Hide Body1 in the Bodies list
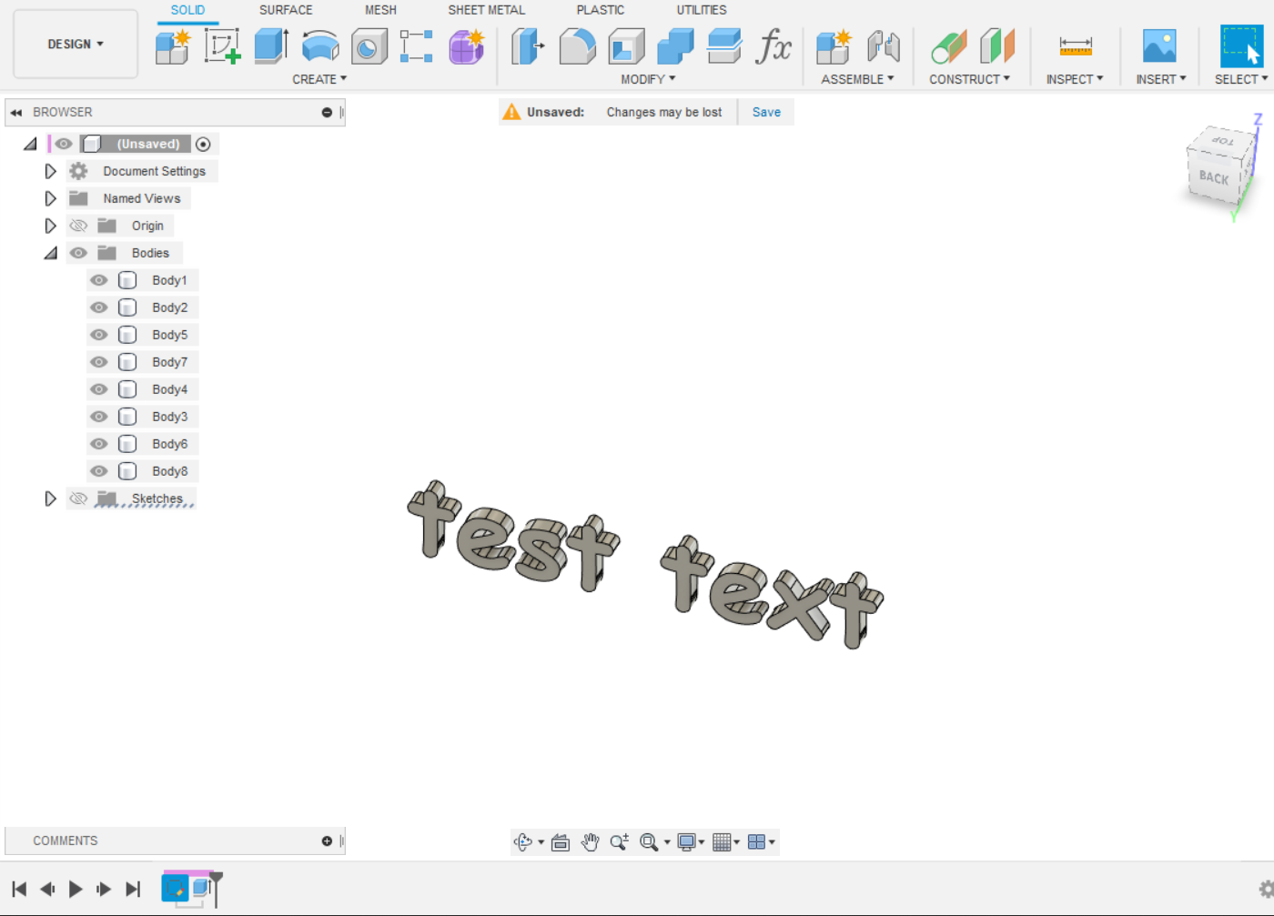Screen dimensions: 1274x916 98,280
